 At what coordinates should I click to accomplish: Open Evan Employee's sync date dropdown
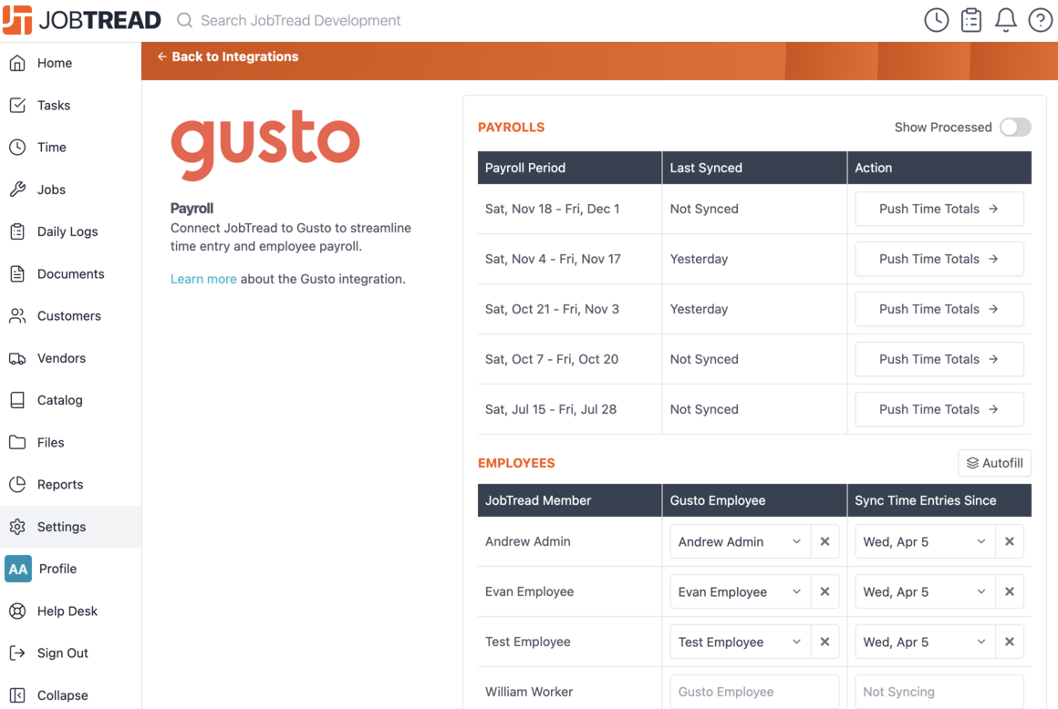point(925,591)
